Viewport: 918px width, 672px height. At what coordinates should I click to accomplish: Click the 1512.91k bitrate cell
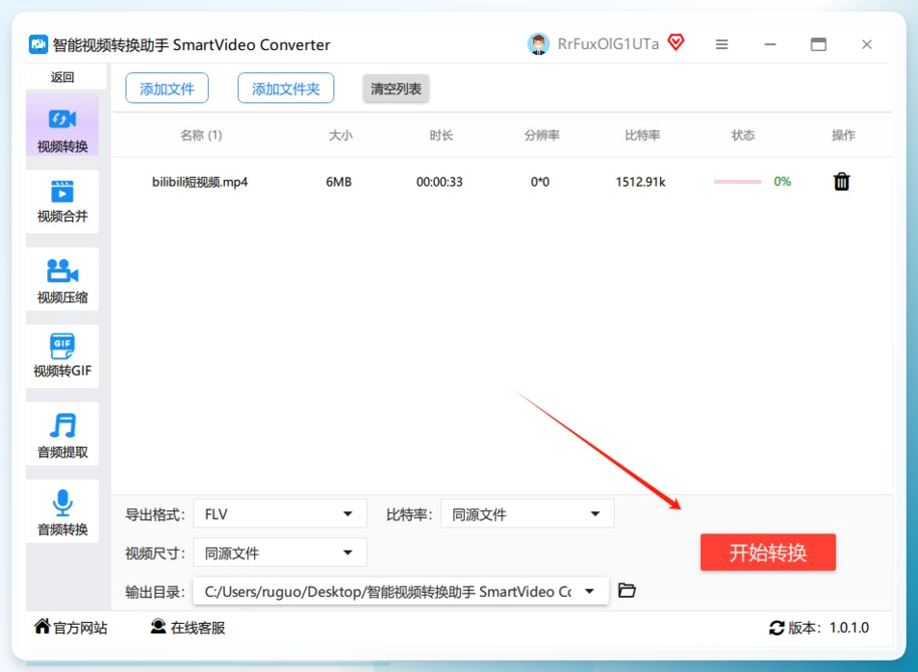point(641,182)
